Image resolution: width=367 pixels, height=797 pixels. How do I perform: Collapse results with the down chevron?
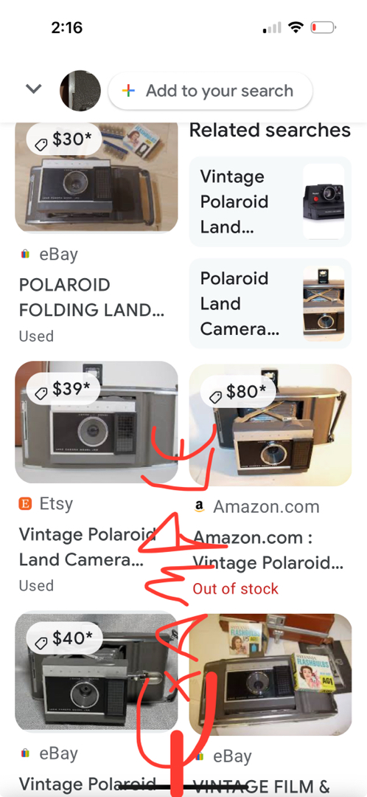click(x=33, y=89)
